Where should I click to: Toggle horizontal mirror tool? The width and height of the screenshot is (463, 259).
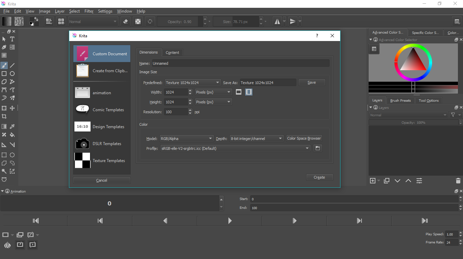277,21
